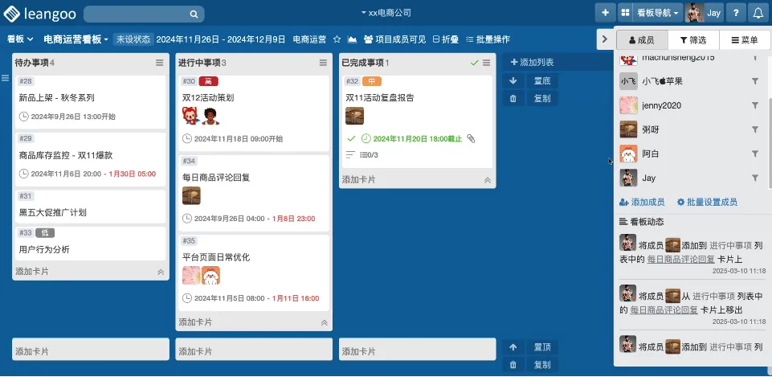Viewport: 772px width, 377px height.
Task: Switch to the 成员 tab
Action: [x=642, y=40]
